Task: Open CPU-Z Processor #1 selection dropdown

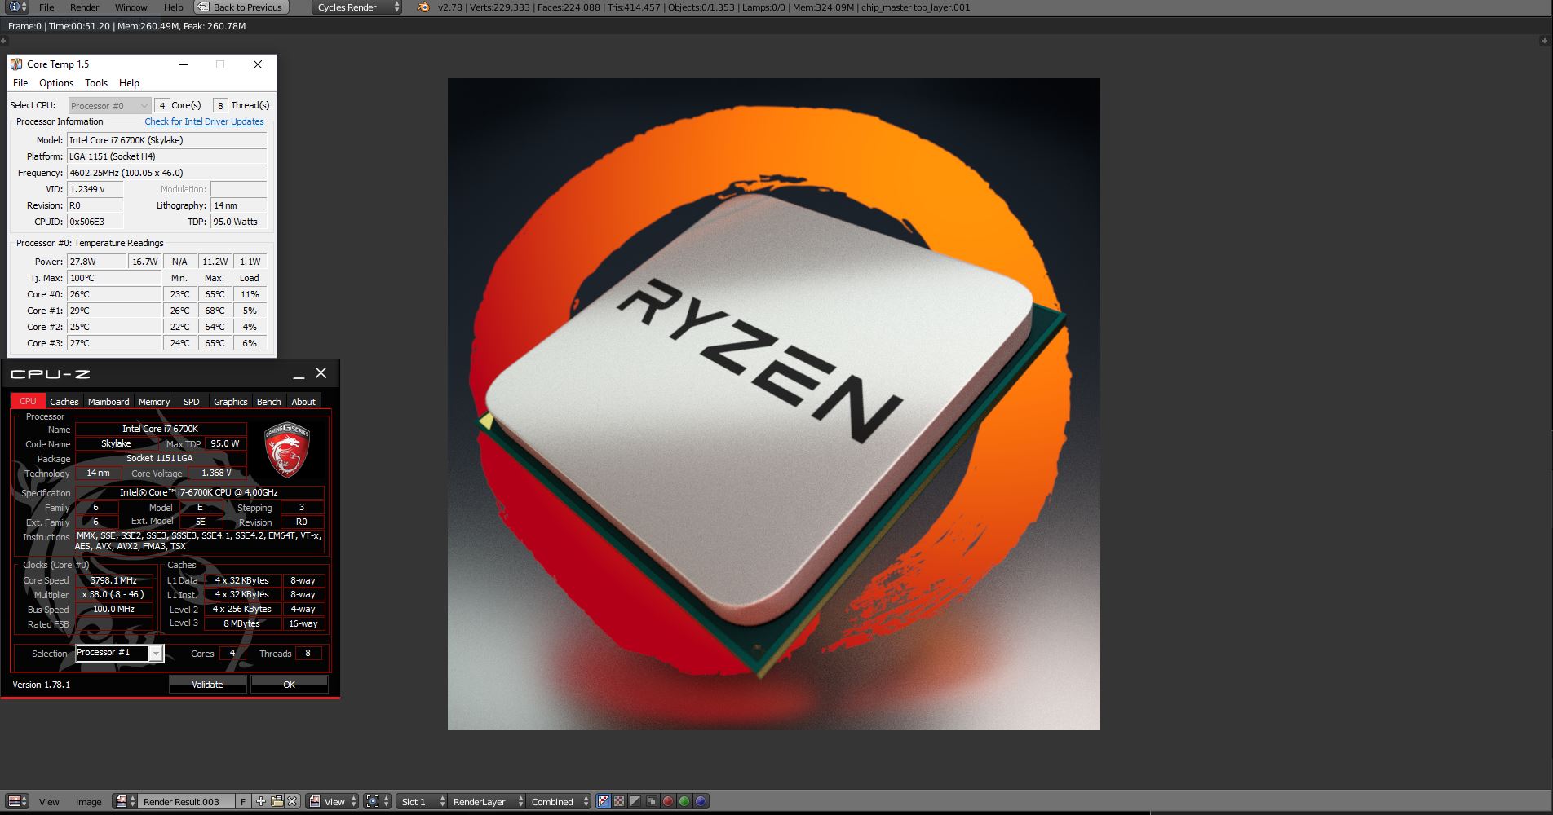Action: (x=155, y=654)
